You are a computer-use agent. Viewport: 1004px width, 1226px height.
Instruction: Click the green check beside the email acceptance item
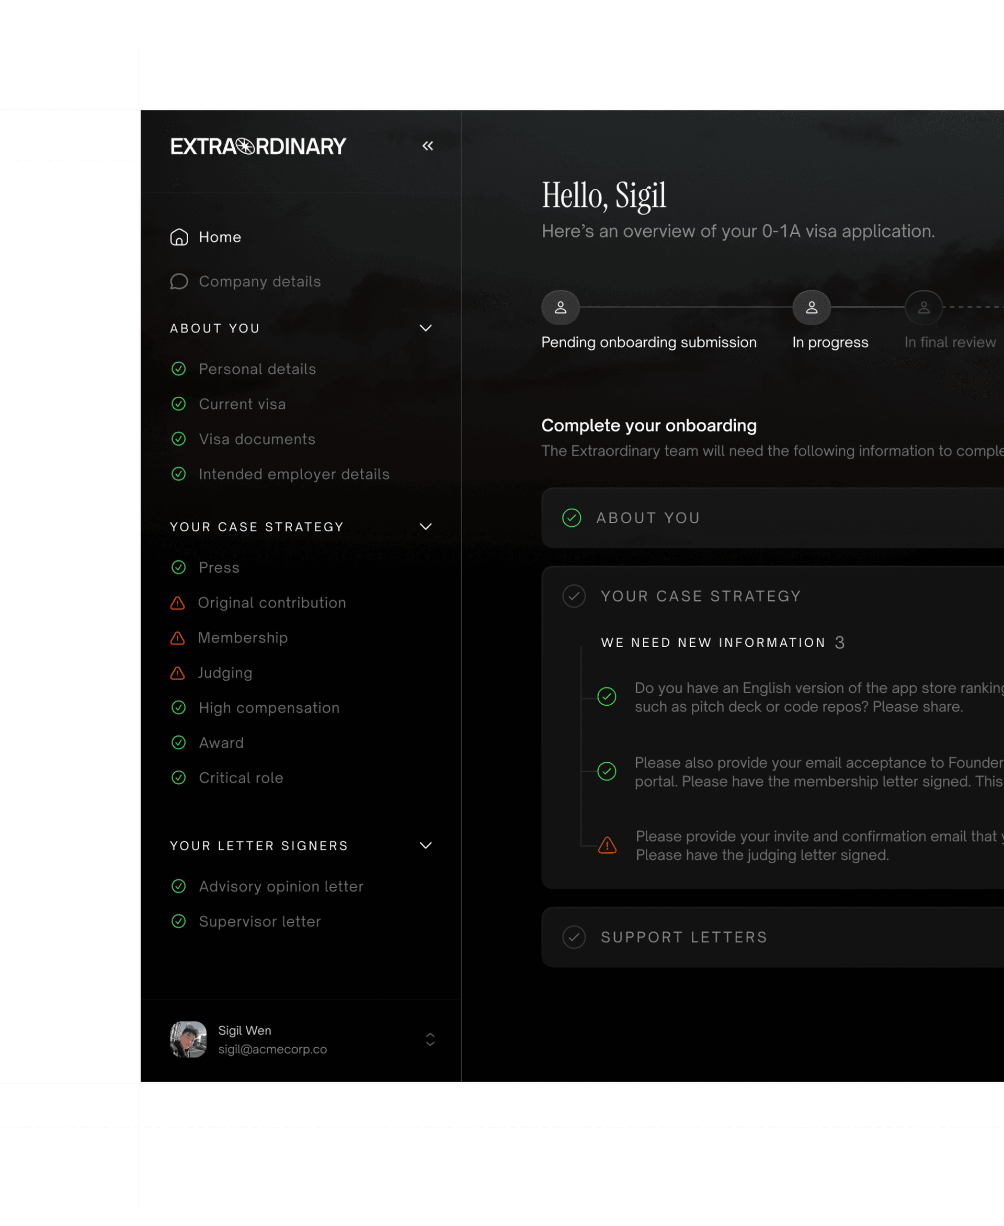(x=606, y=771)
